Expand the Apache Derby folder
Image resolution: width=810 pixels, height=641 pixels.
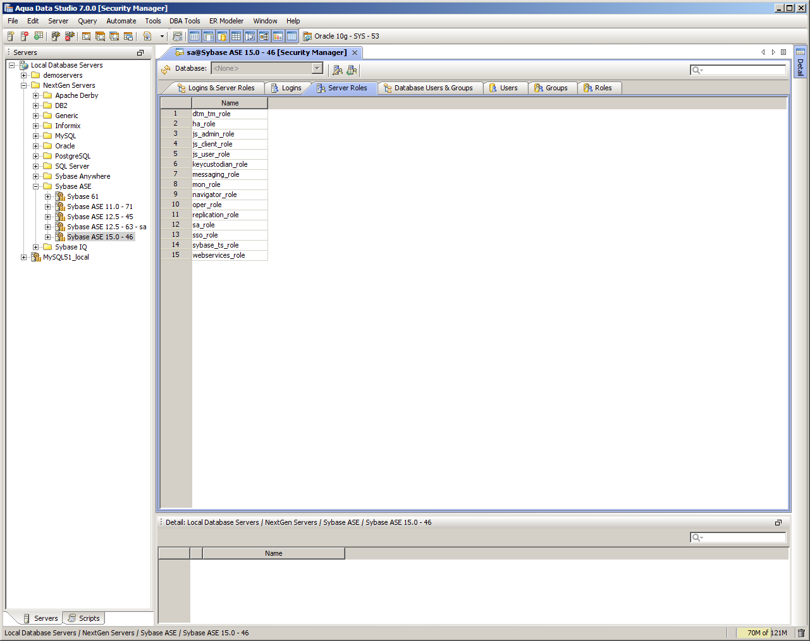click(35, 95)
